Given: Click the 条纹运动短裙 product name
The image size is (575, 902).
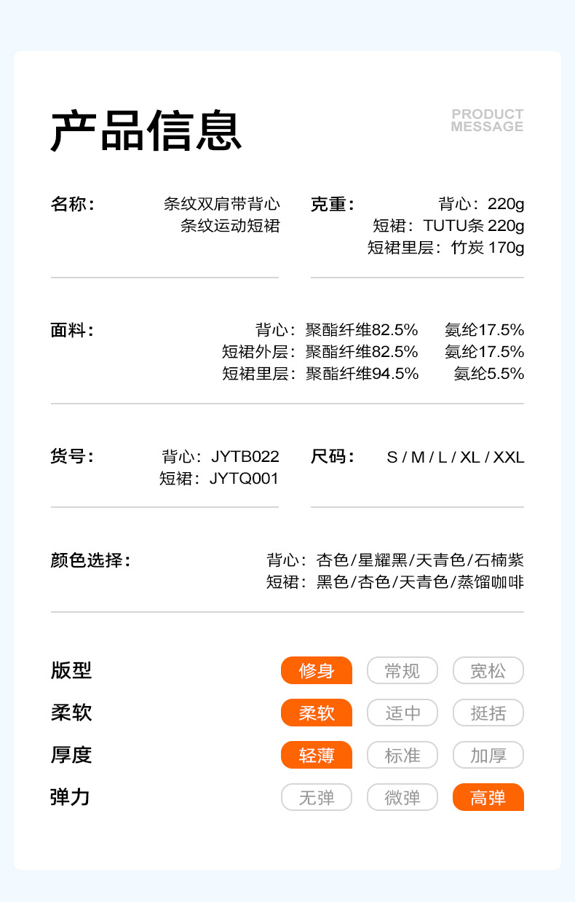Looking at the screenshot, I should tap(230, 226).
